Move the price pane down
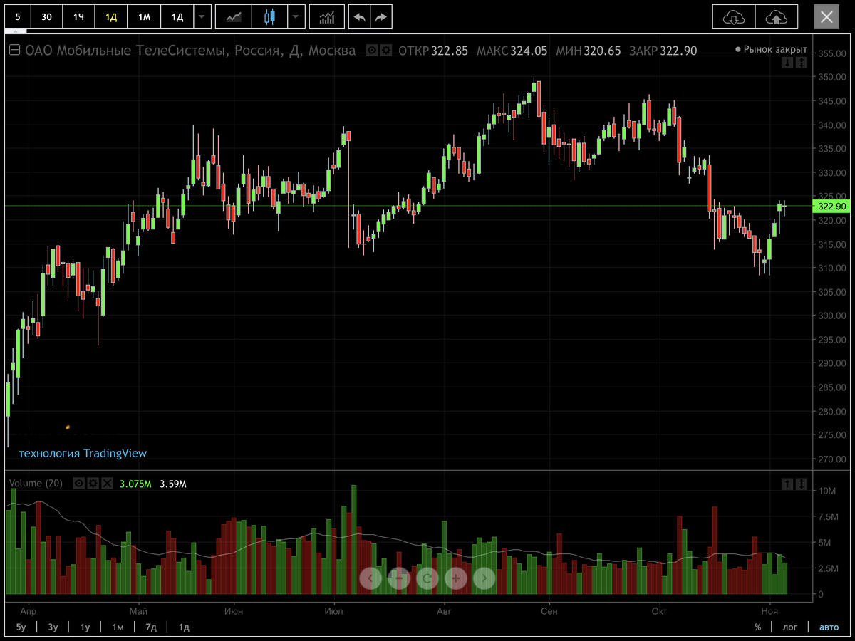This screenshot has height=641, width=855. [x=787, y=63]
